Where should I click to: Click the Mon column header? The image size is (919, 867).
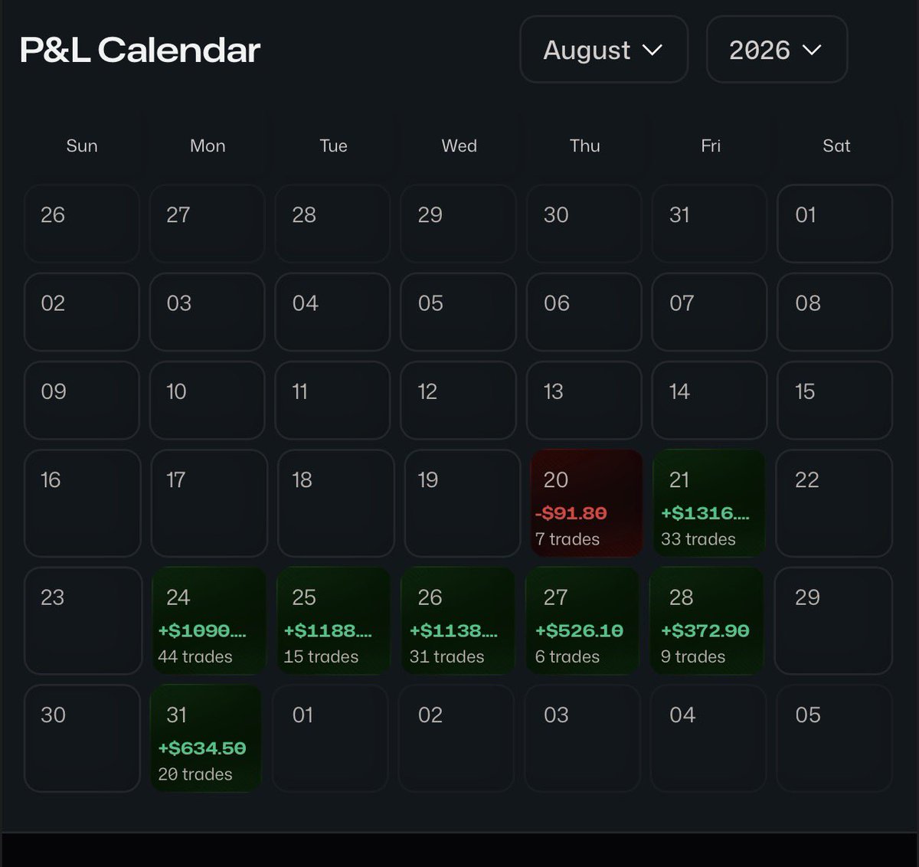coord(208,146)
